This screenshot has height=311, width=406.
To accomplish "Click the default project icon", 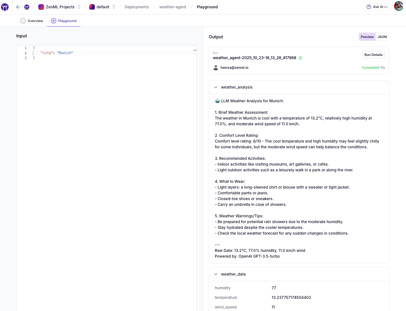I will click(x=92, y=7).
